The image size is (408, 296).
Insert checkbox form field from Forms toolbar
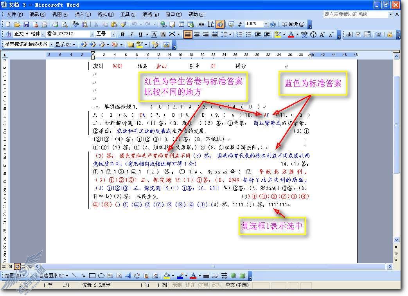tap(358, 34)
